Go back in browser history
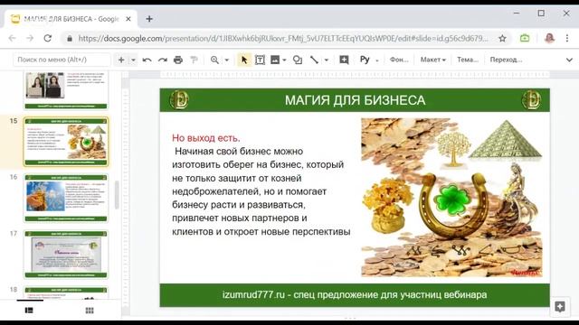Image resolution: width=579 pixels, height=325 pixels. point(12,38)
